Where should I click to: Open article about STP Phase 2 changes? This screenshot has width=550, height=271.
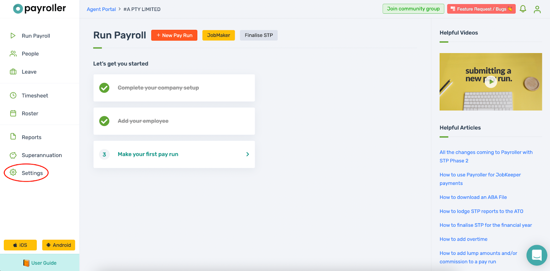(x=486, y=156)
